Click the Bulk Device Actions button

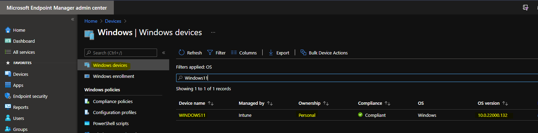click(324, 53)
